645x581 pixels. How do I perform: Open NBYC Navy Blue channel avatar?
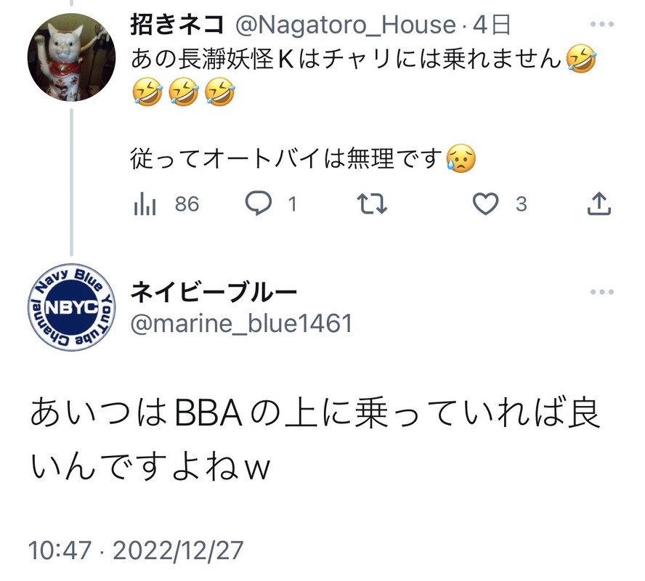click(x=72, y=307)
